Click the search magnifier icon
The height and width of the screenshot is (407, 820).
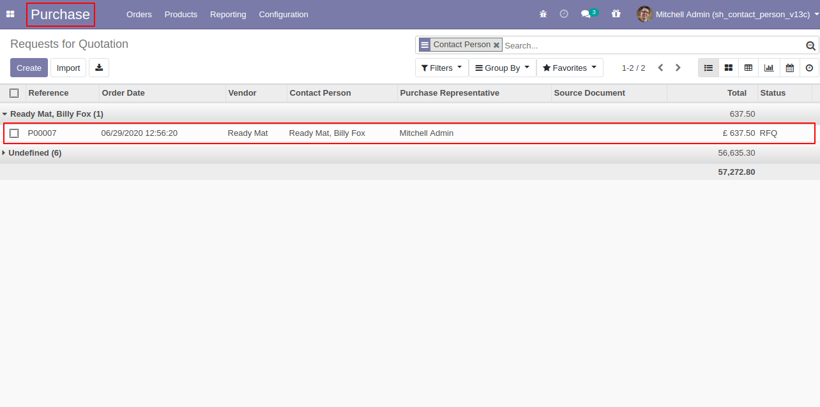click(x=810, y=45)
